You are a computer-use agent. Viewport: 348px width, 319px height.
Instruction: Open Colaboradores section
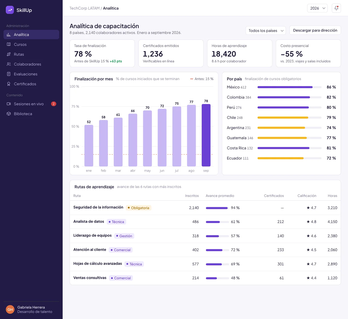point(31,64)
